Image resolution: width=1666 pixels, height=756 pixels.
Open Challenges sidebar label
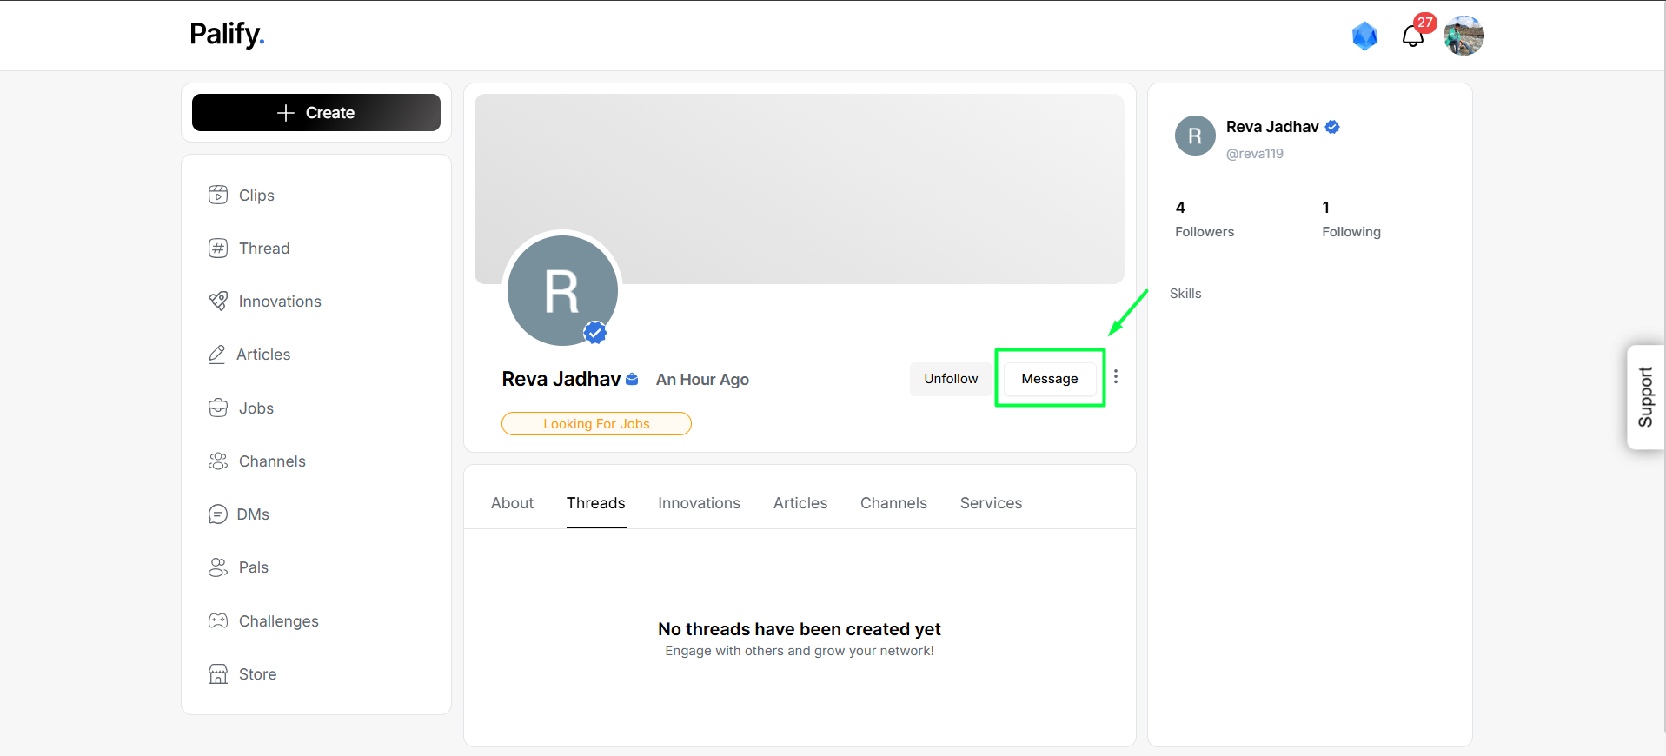279,621
